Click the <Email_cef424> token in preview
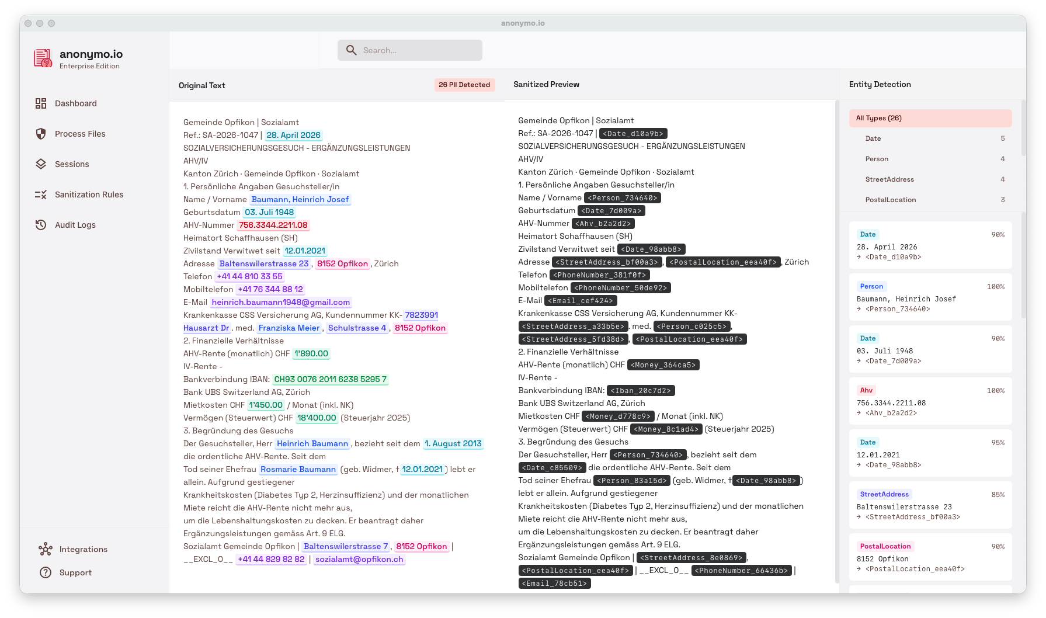The width and height of the screenshot is (1046, 618). click(581, 301)
